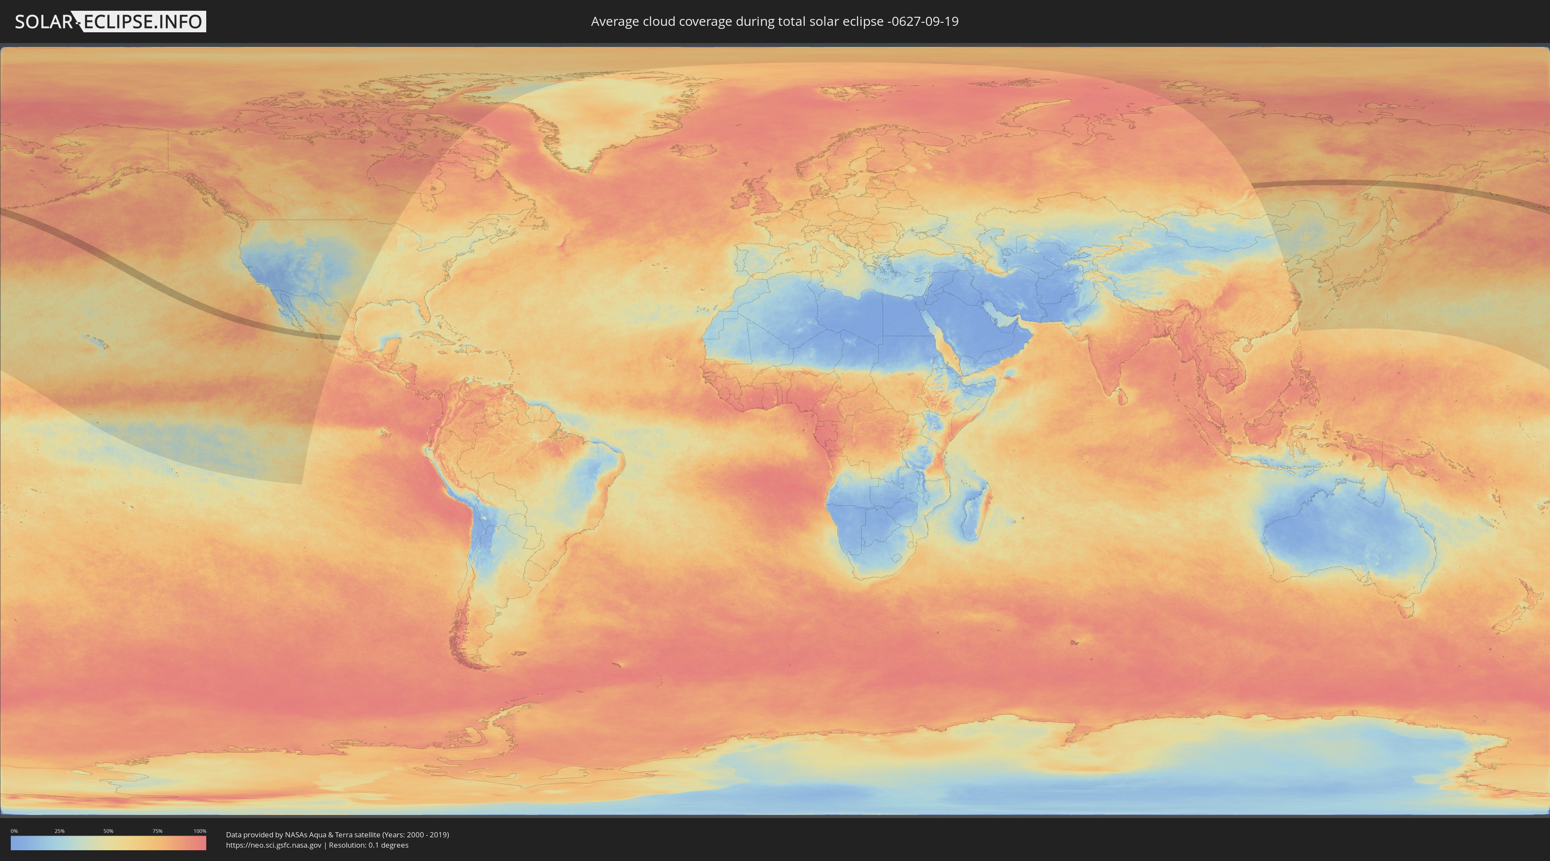Click the 50% legend label
This screenshot has height=861, width=1550.
[x=108, y=831]
